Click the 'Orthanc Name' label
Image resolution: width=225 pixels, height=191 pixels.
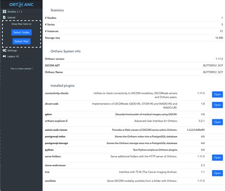[54, 72]
